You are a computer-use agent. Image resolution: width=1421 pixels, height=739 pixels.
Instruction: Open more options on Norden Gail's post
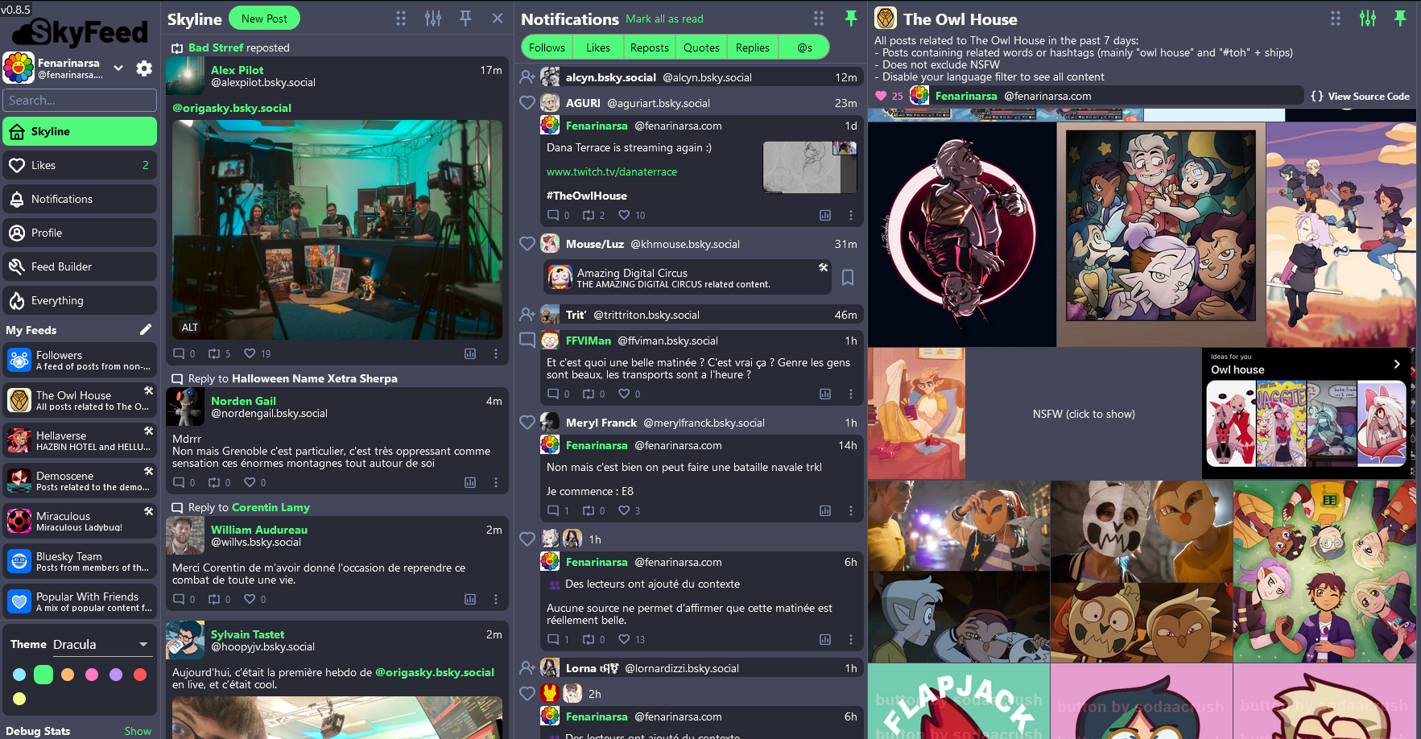coord(496,482)
